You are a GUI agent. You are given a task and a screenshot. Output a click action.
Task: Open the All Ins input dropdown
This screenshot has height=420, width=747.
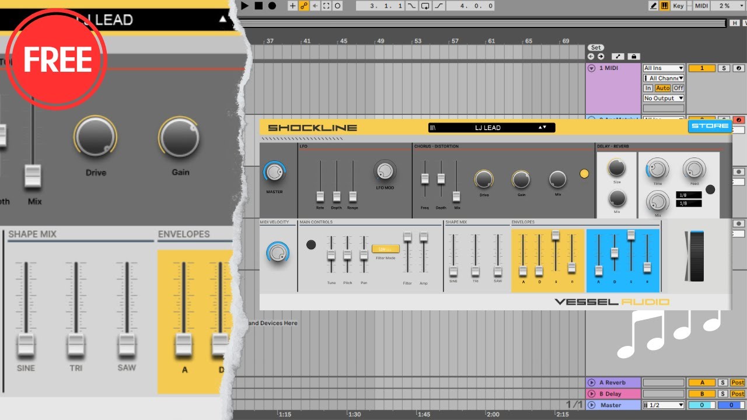coord(664,68)
